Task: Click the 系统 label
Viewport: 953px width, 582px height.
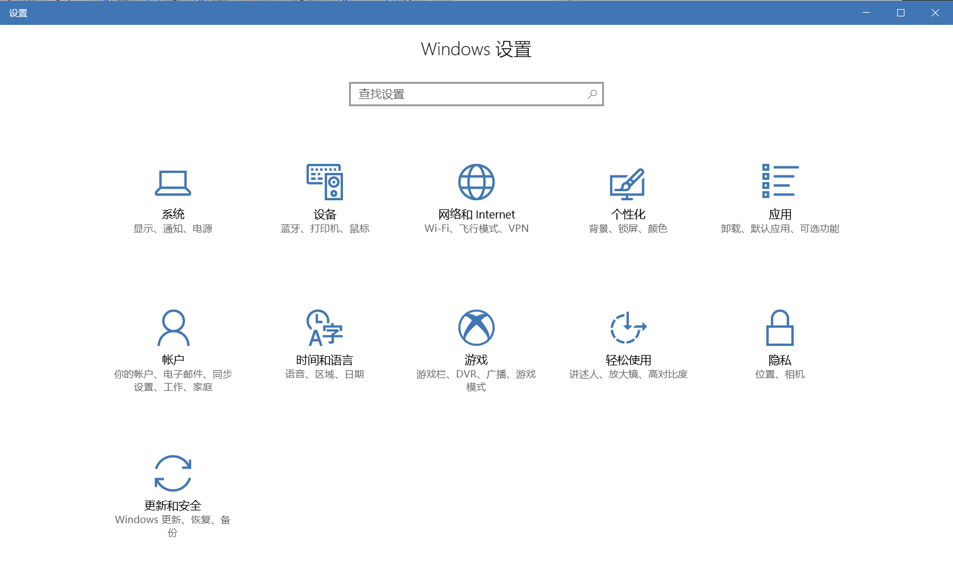Action: click(173, 214)
